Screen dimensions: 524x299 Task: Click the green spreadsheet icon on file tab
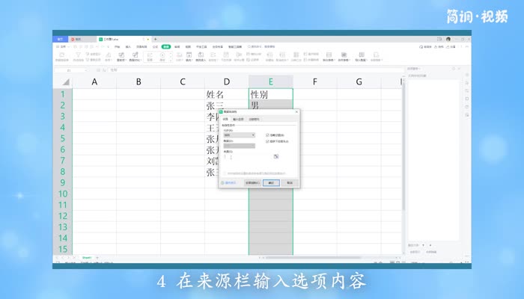101,39
